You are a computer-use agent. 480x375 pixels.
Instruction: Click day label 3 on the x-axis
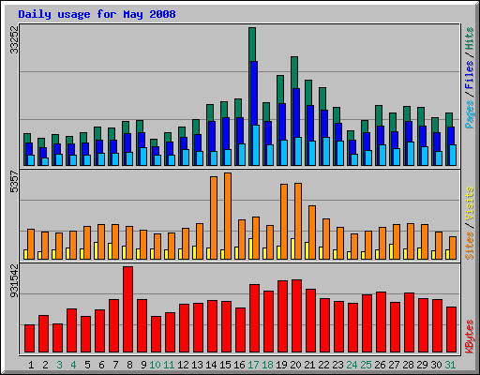click(x=59, y=365)
